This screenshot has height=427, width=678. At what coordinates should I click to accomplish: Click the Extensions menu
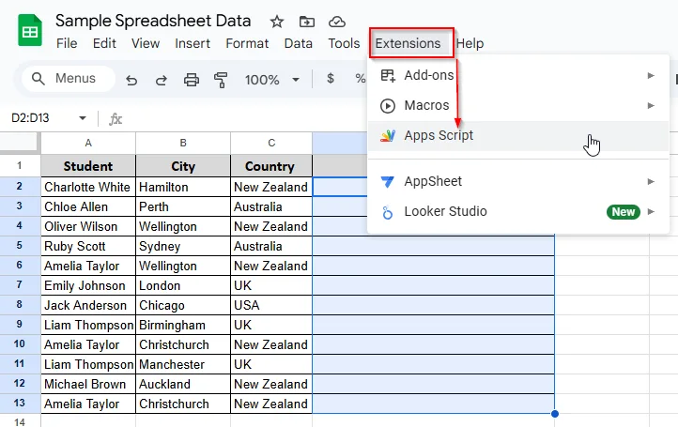pyautogui.click(x=408, y=43)
